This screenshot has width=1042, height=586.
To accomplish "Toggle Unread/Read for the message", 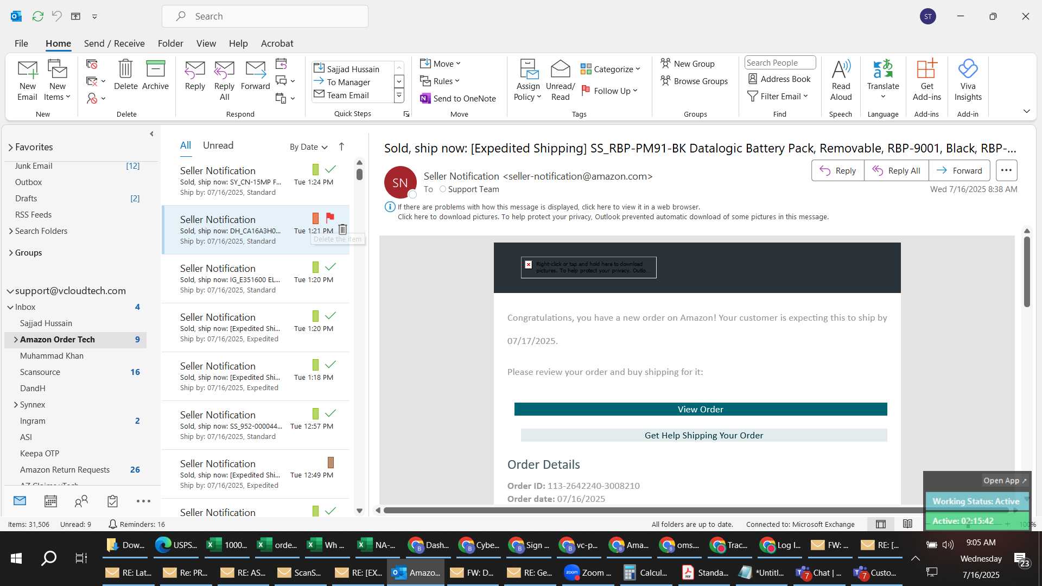I will click(x=560, y=80).
